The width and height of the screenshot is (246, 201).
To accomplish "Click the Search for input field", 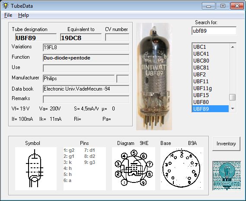I will [214, 31].
